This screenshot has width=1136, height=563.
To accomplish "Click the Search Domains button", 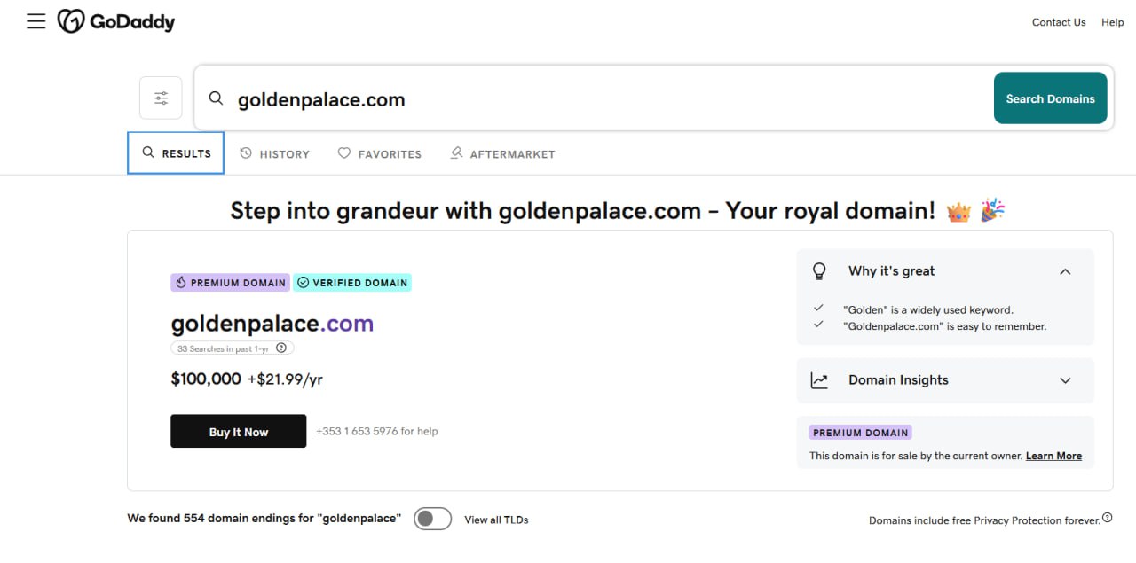I will click(1050, 98).
